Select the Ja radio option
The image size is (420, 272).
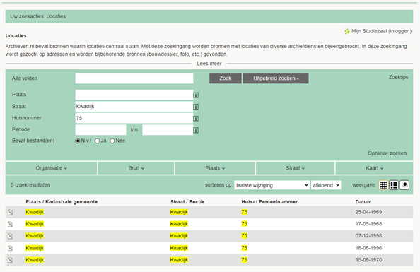click(x=98, y=141)
